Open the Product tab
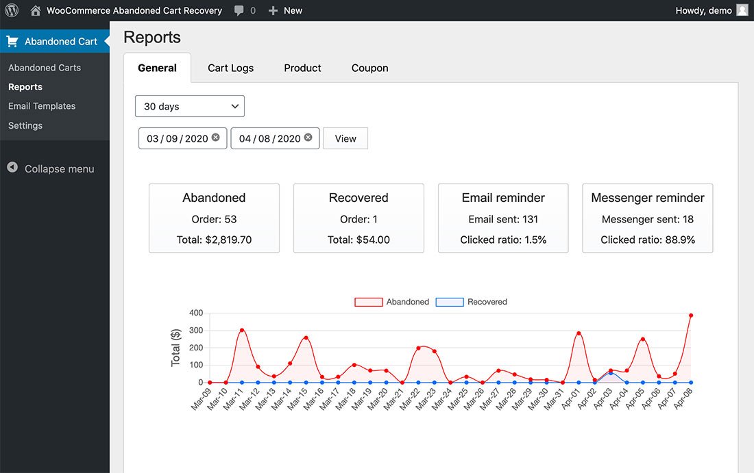Screen dimensions: 754x473 tap(302, 68)
